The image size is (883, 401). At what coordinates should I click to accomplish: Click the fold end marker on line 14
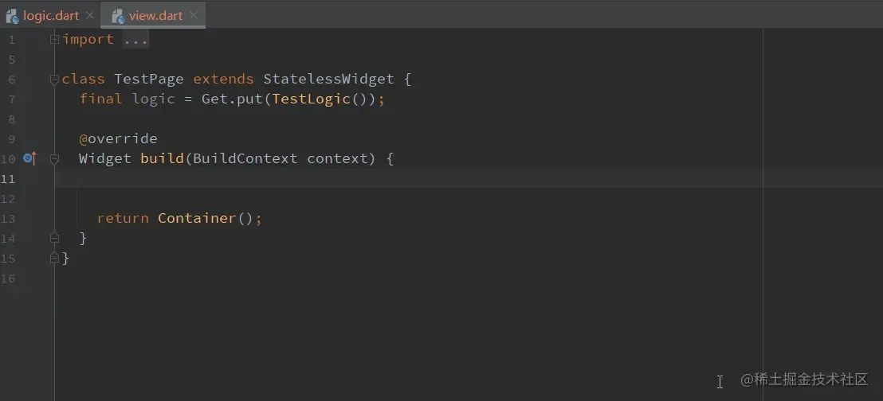click(x=54, y=239)
